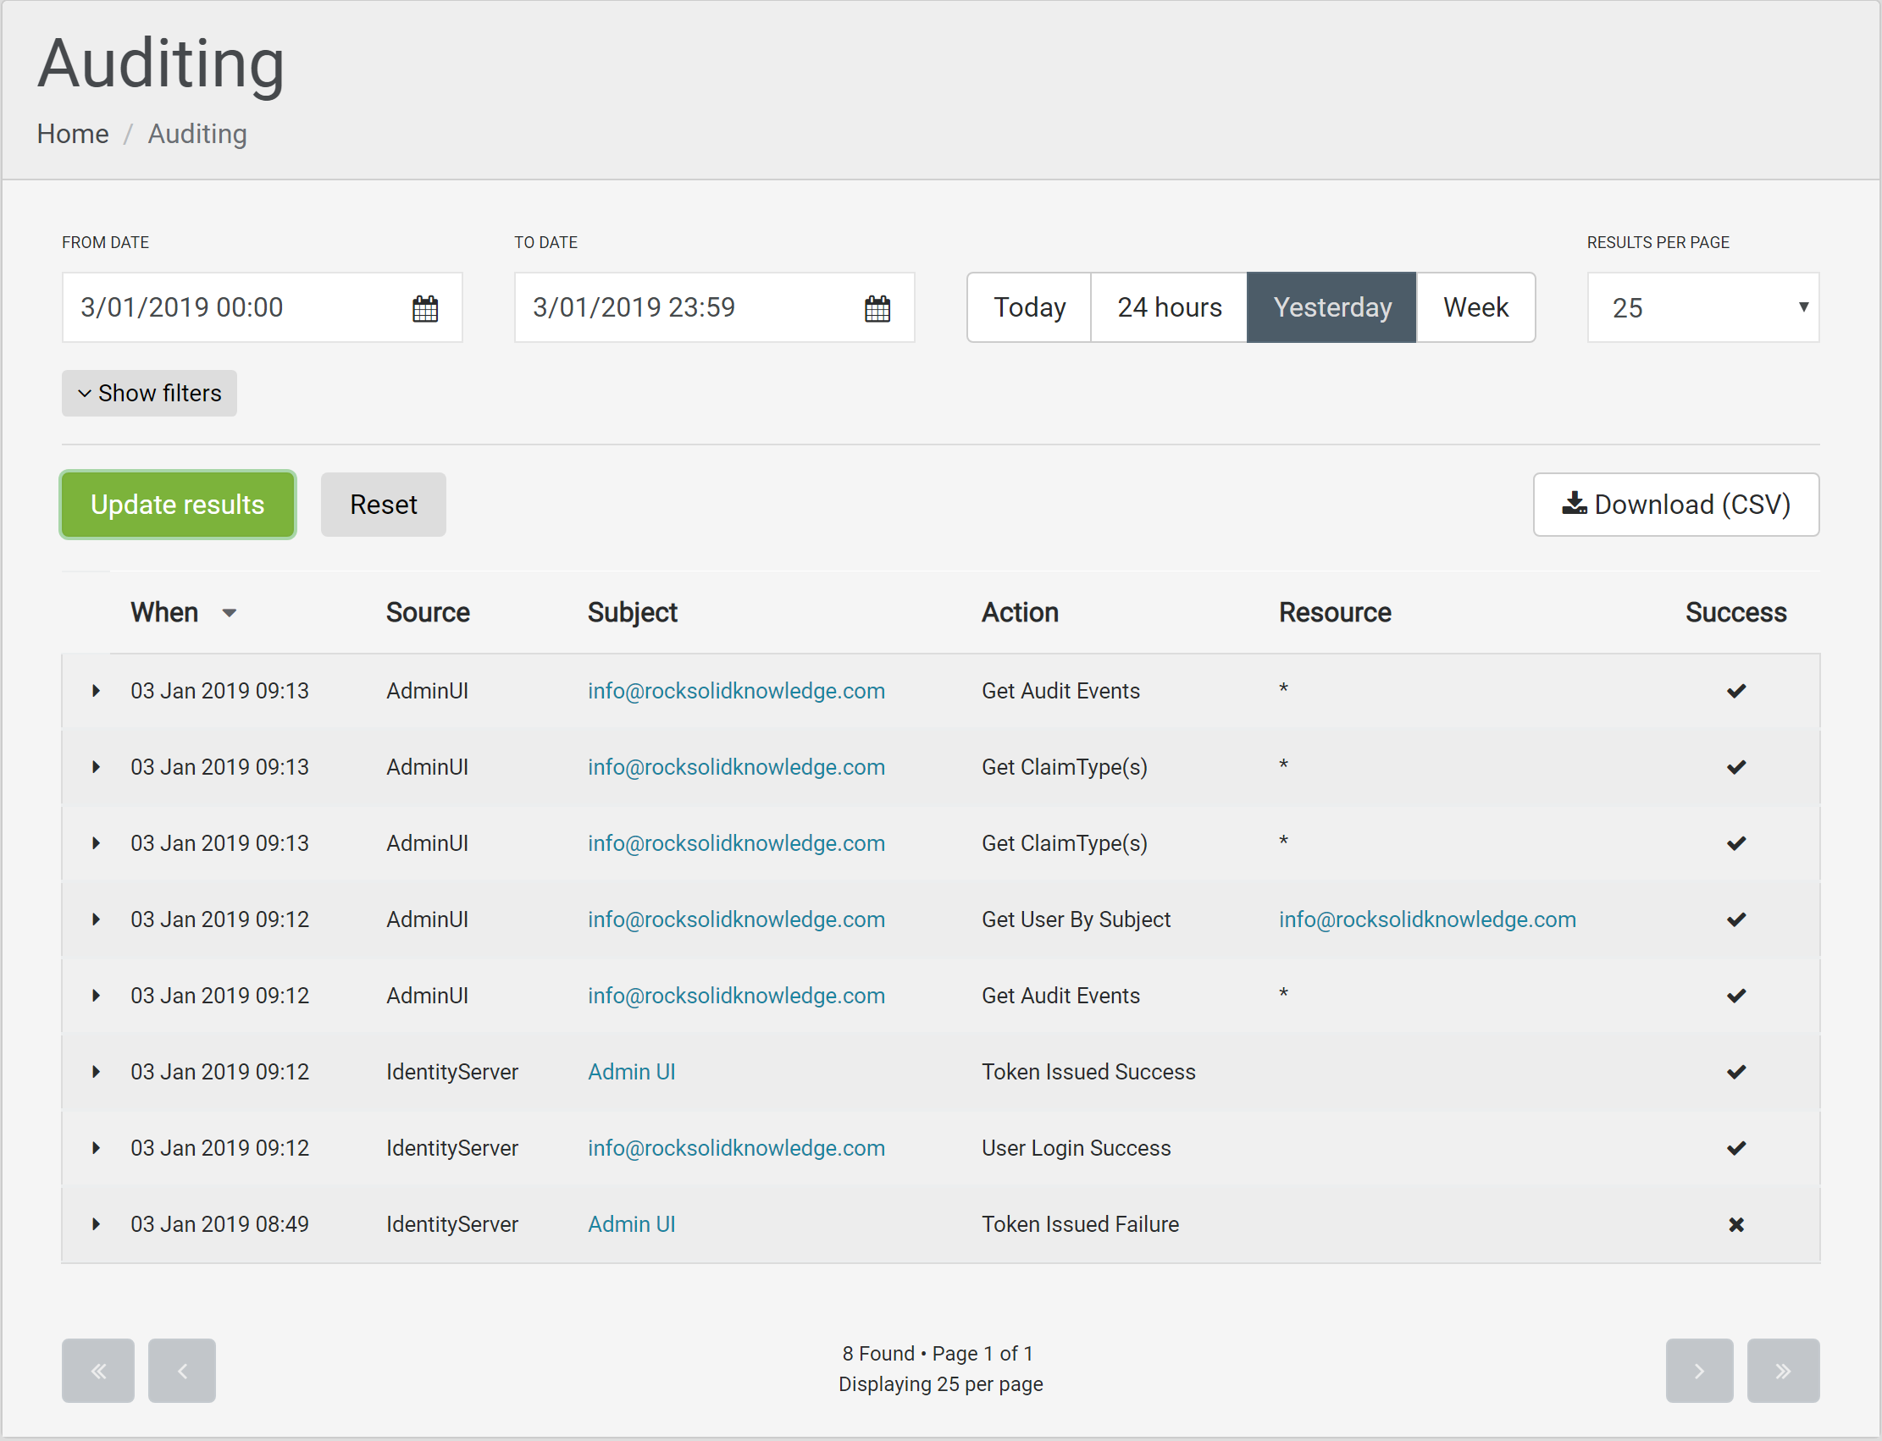The height and width of the screenshot is (1441, 1882).
Task: Select the Week date range
Action: coord(1476,307)
